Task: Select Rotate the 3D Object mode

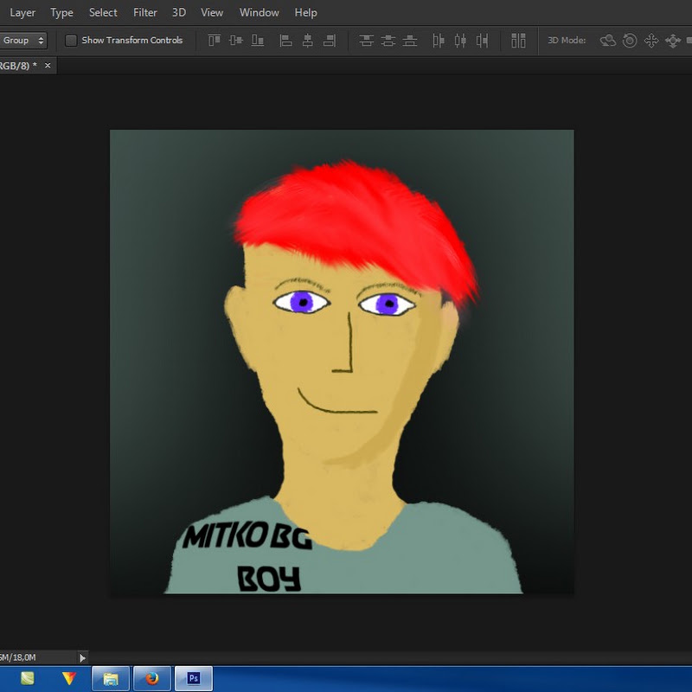Action: click(608, 41)
